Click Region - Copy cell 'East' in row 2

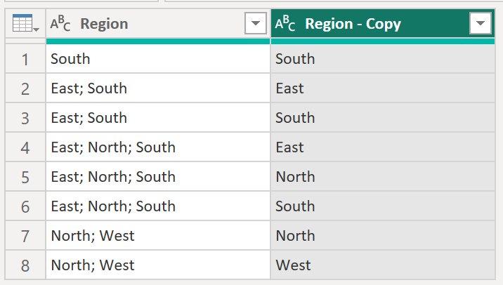(x=383, y=88)
